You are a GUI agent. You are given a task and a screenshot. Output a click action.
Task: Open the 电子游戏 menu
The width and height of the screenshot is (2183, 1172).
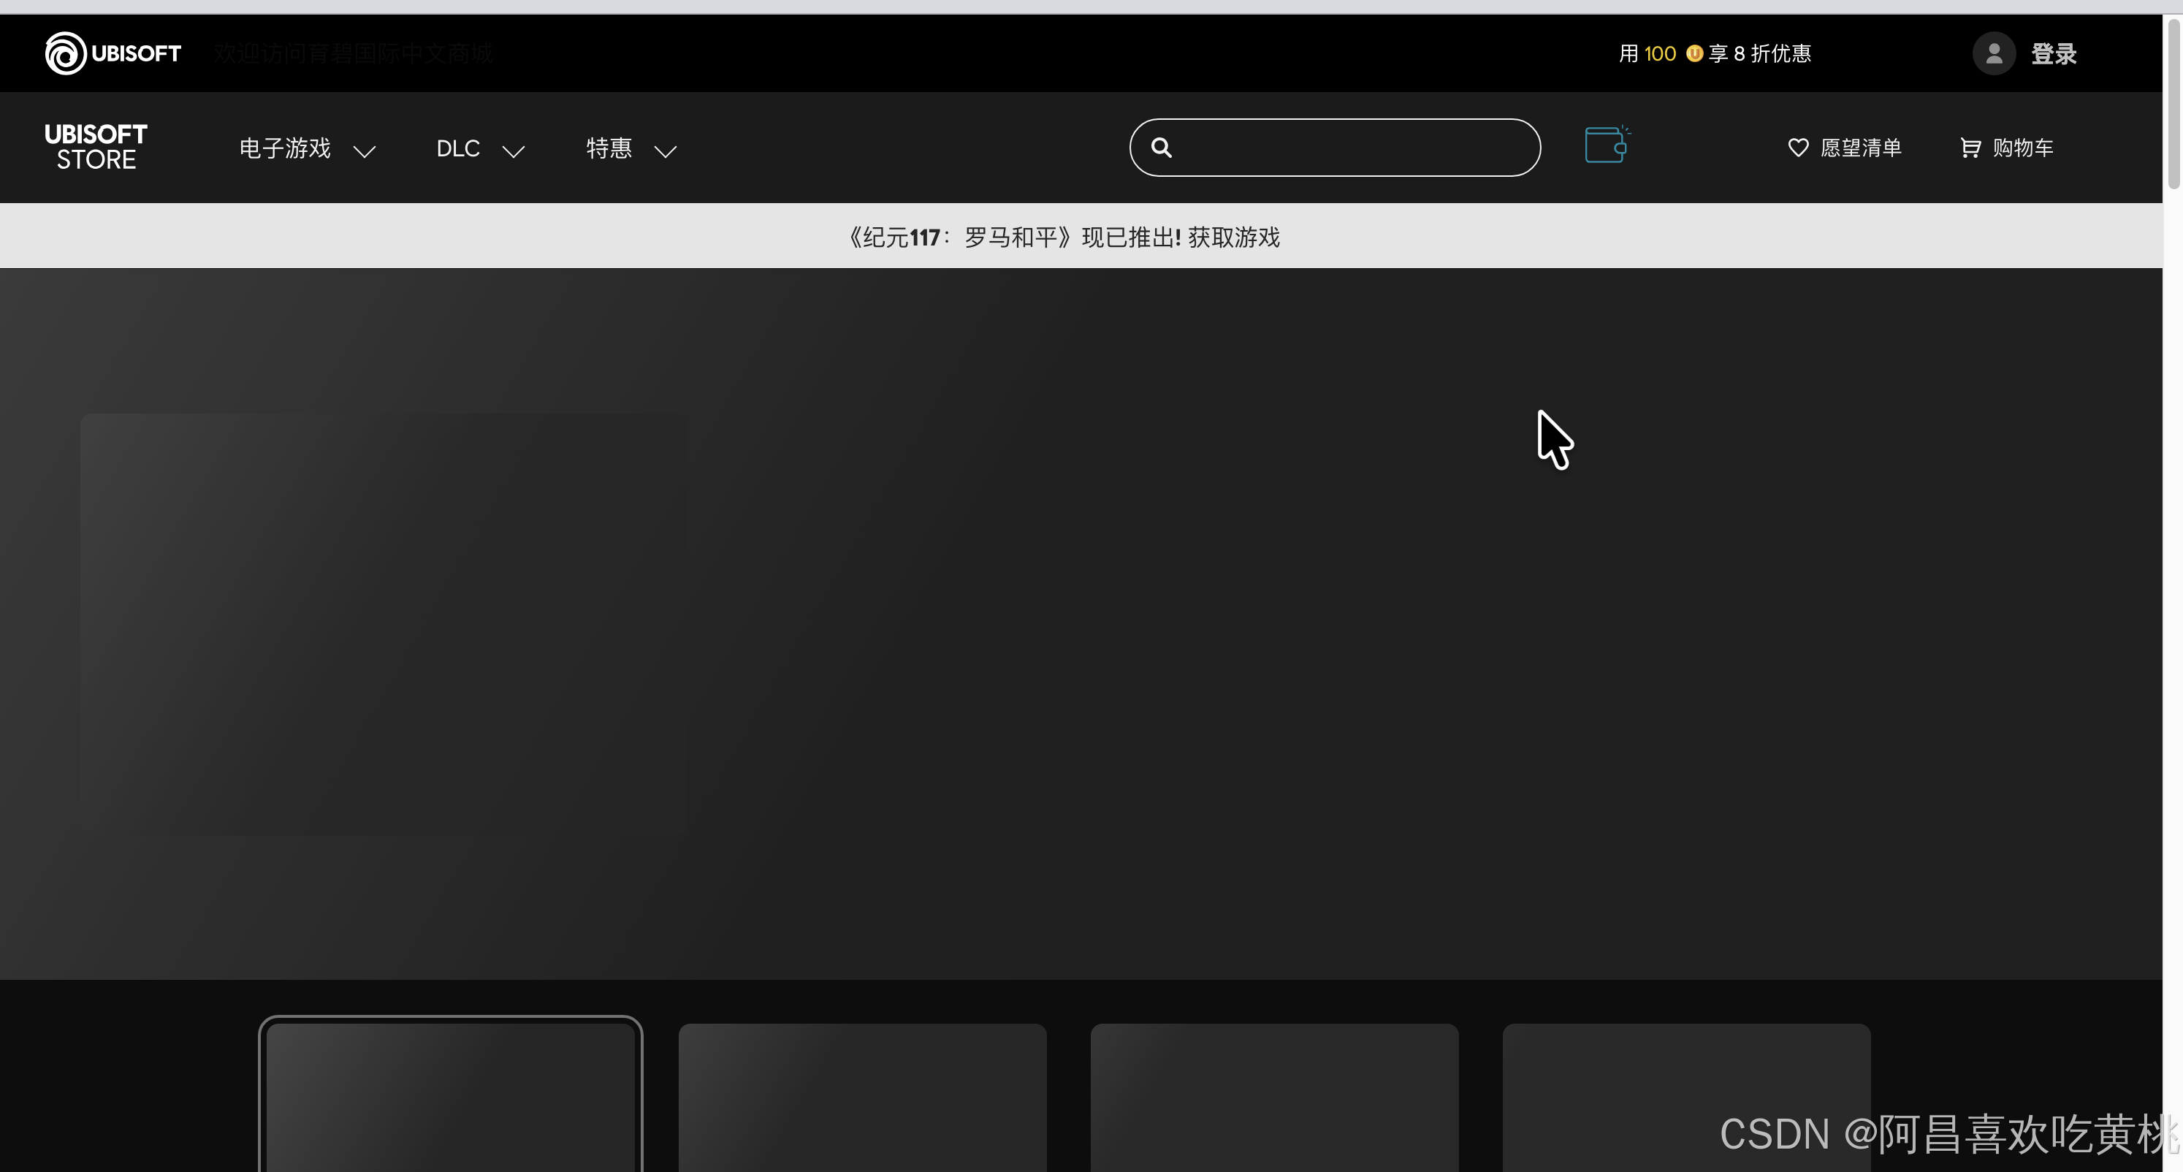285,148
